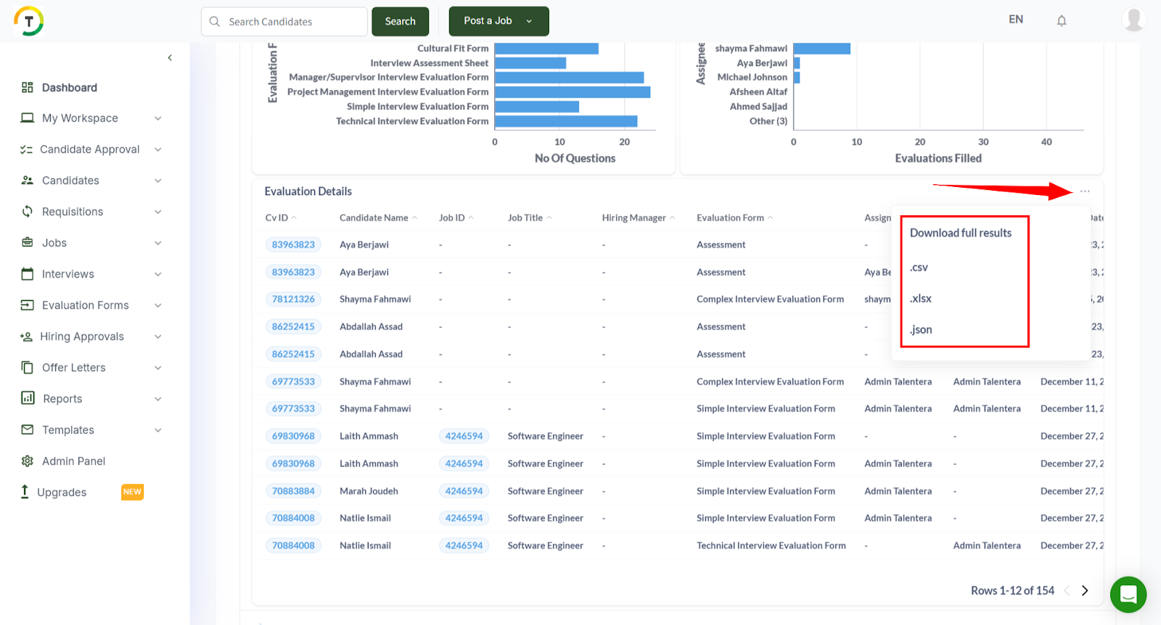Select the .json export format
This screenshot has width=1161, height=625.
coord(921,330)
